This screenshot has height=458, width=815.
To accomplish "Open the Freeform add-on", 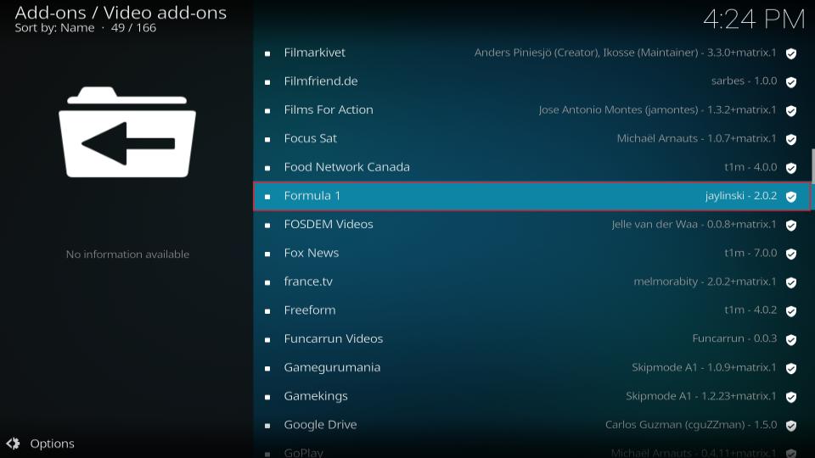I will [x=531, y=310].
